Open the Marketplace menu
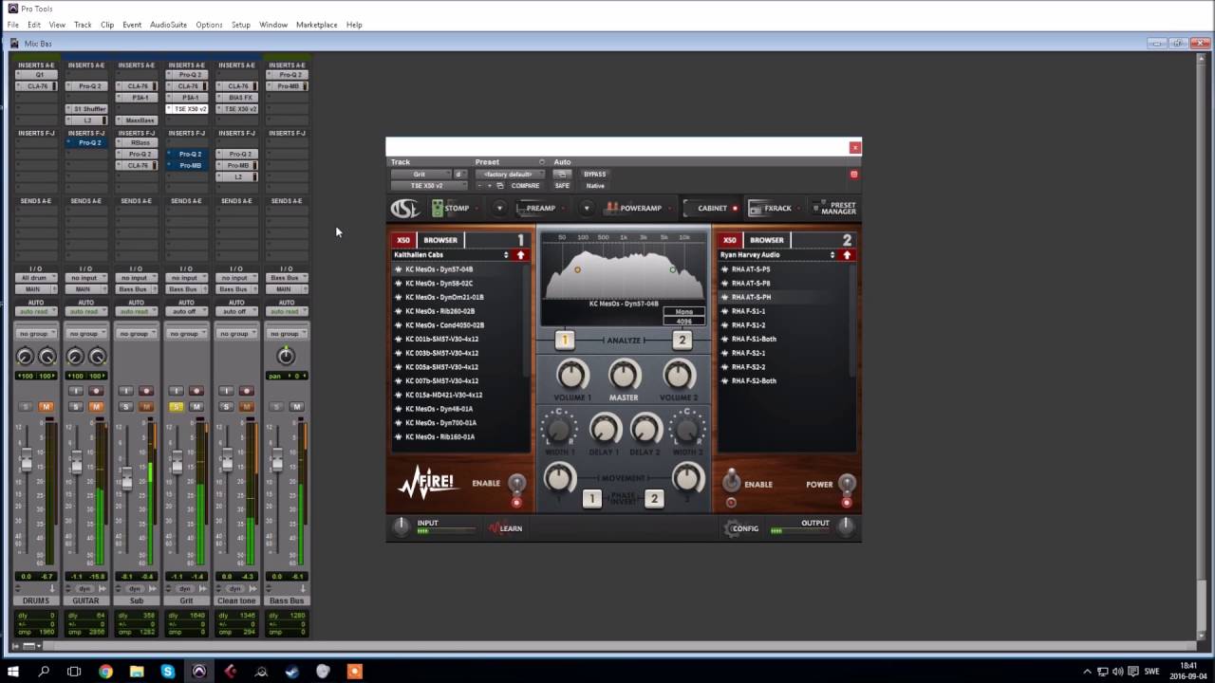The image size is (1215, 683). pyautogui.click(x=316, y=25)
